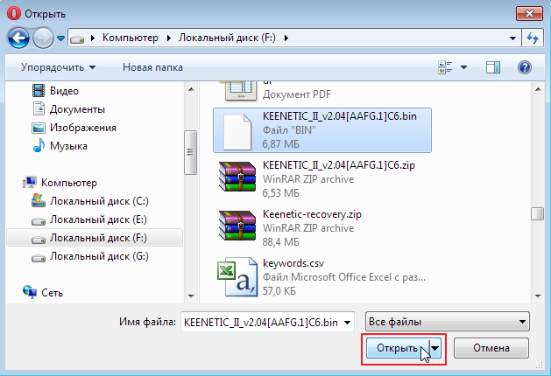Click the drive icon in address bar
Viewport: 551px width, 376px height.
point(77,38)
